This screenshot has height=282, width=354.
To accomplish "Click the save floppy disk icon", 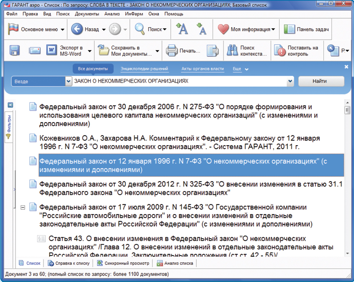I will click(15, 51).
